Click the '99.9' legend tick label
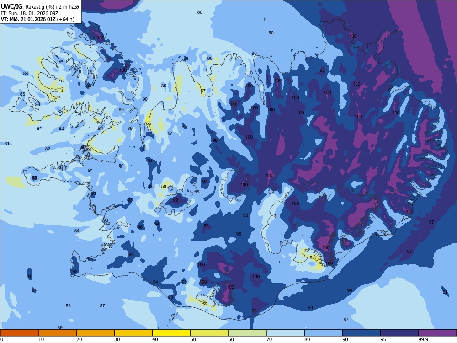This screenshot has height=343, width=457. click(x=423, y=339)
